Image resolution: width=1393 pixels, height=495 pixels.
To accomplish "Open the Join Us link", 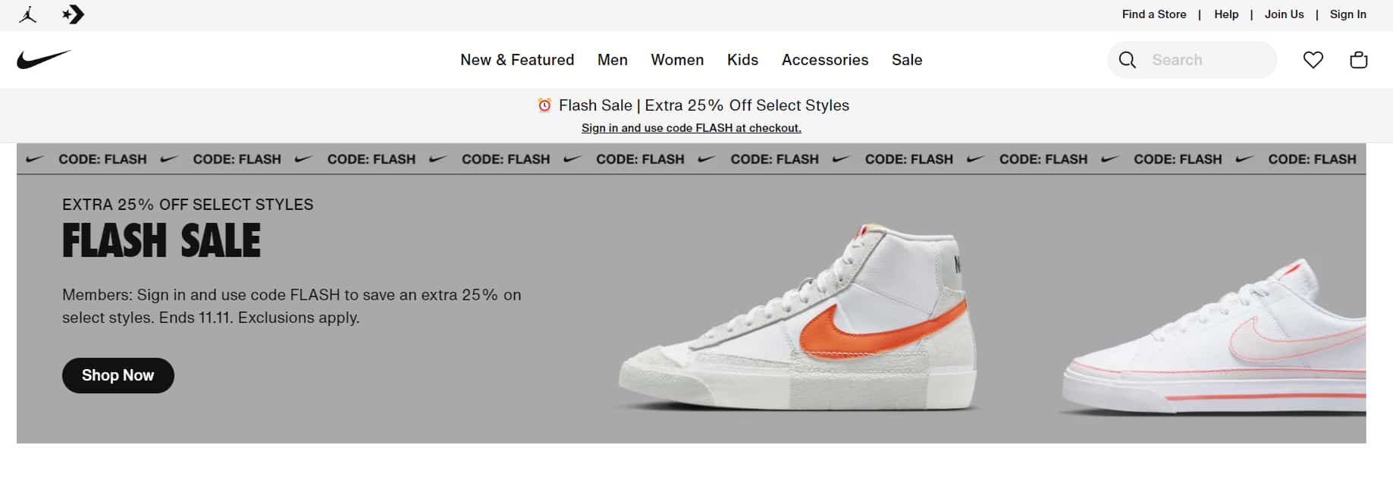I will [1285, 14].
